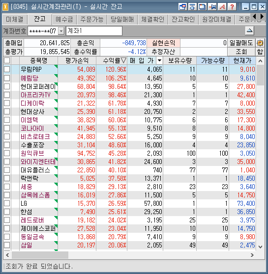Click the 실현손익 label button
The width and height of the screenshot is (268, 274).
pyautogui.click(x=163, y=43)
